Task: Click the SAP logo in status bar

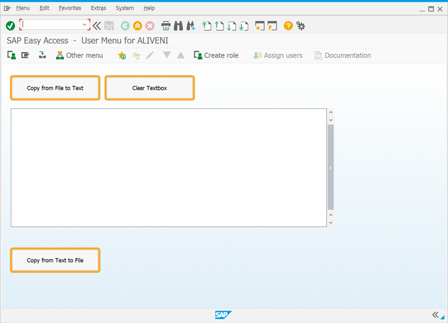Action: [x=223, y=315]
